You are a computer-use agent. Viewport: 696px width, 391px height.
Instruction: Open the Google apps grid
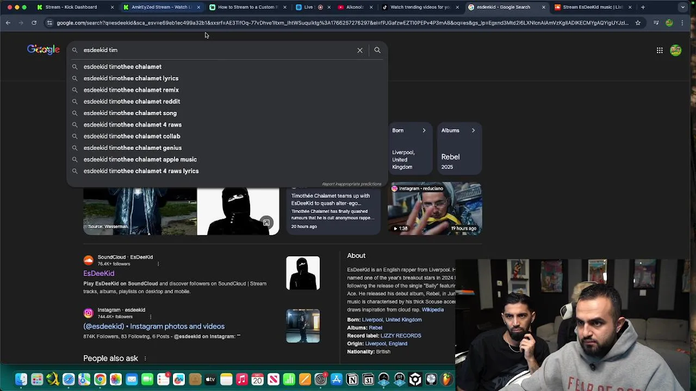[660, 51]
